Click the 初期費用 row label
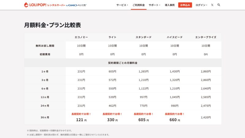Image resolution: width=245 pixels, height=138 pixels. [45, 54]
